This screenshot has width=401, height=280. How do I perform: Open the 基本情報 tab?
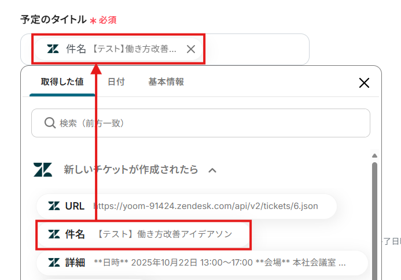click(x=166, y=81)
